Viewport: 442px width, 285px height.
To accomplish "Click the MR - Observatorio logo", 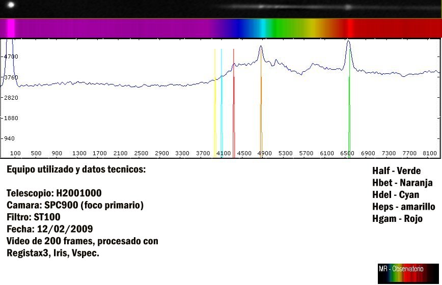I will click(408, 273).
